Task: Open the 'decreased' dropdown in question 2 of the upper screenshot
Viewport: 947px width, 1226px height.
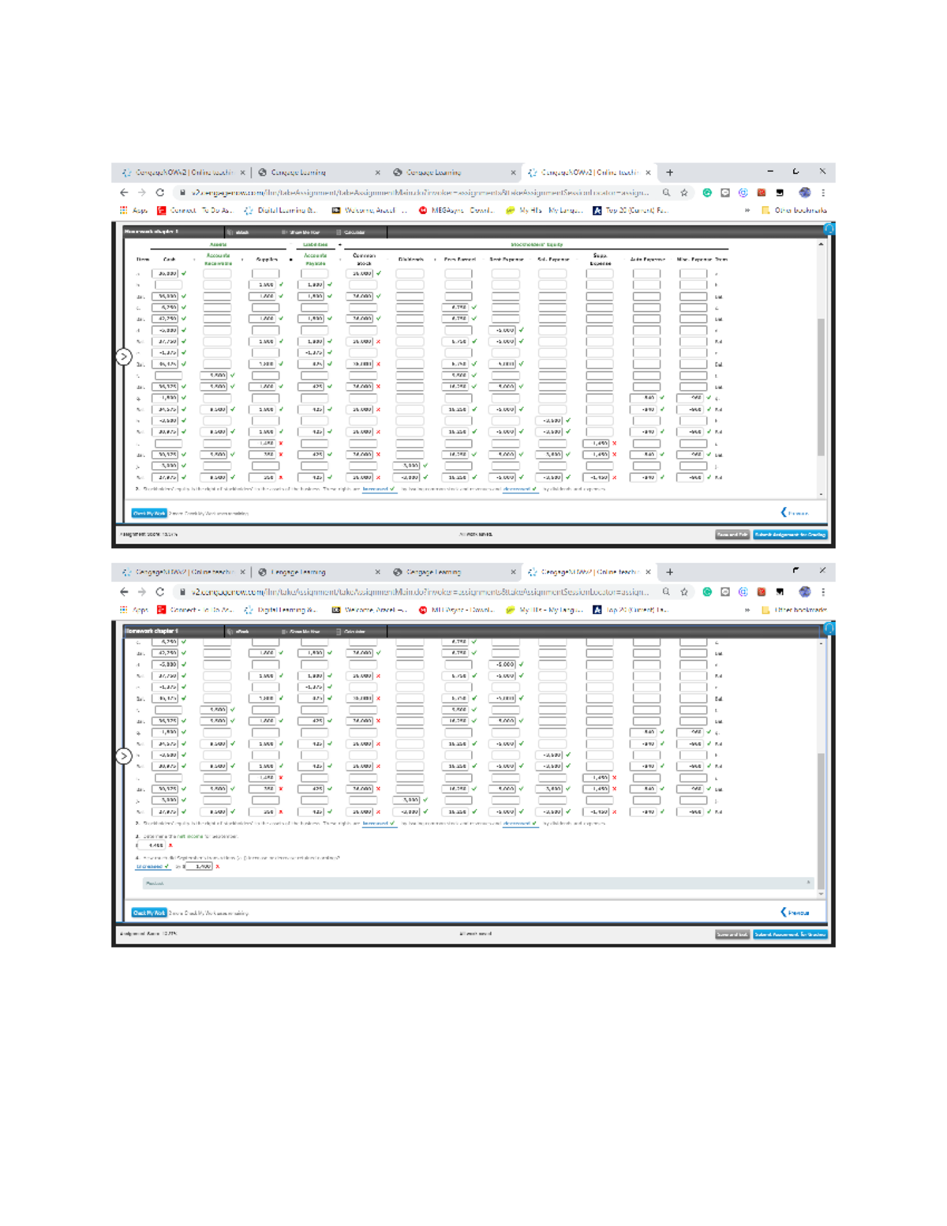Action: pos(518,489)
